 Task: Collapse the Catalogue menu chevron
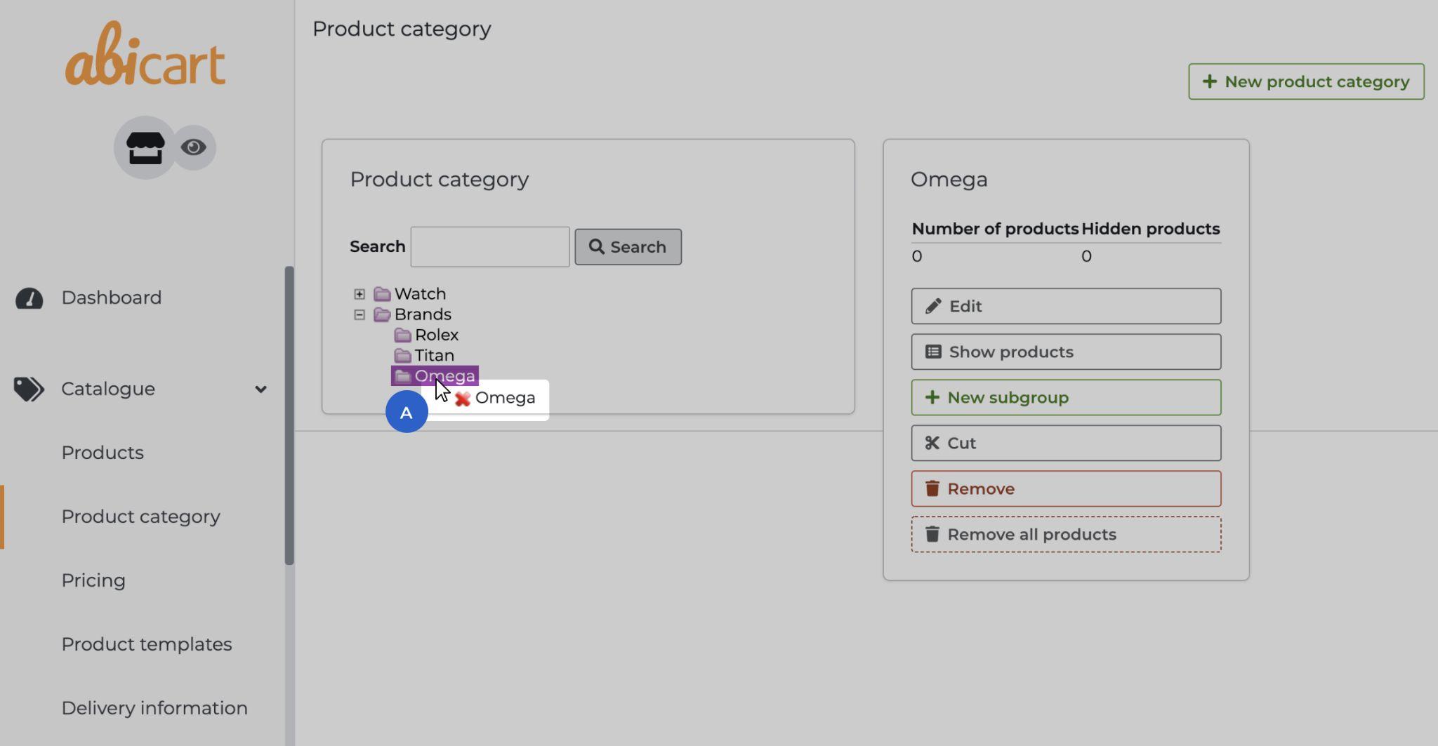click(260, 389)
